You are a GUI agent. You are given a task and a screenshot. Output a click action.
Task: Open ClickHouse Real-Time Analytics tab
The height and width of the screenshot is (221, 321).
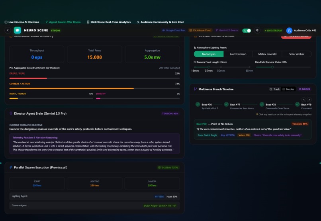[x=108, y=22]
